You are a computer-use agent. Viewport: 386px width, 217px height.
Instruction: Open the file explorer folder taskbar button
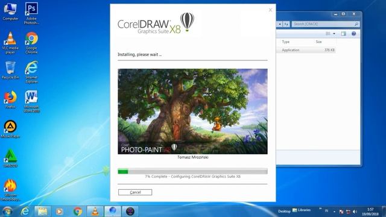(43, 212)
